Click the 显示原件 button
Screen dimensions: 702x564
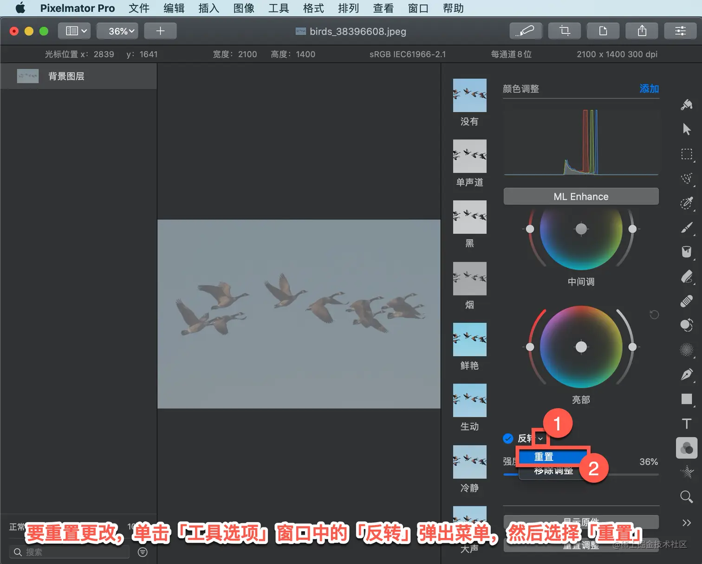tap(581, 522)
